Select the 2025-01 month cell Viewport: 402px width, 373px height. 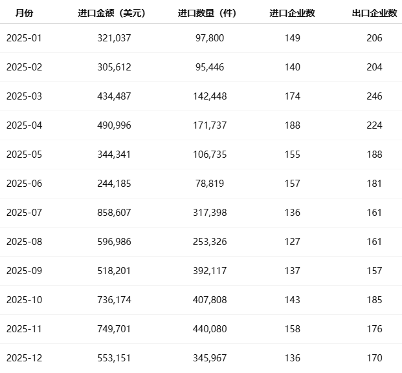24,38
